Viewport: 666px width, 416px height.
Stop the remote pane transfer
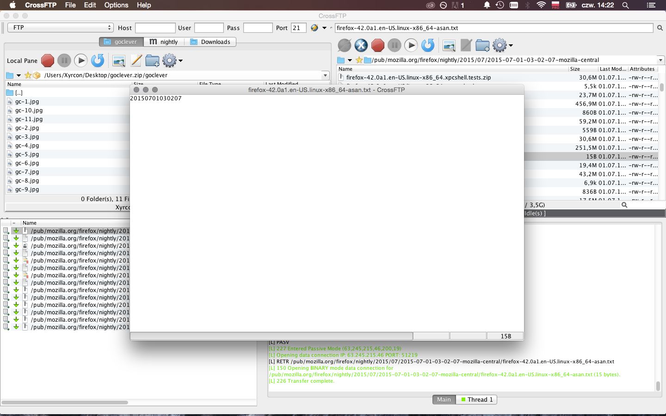[x=378, y=45]
